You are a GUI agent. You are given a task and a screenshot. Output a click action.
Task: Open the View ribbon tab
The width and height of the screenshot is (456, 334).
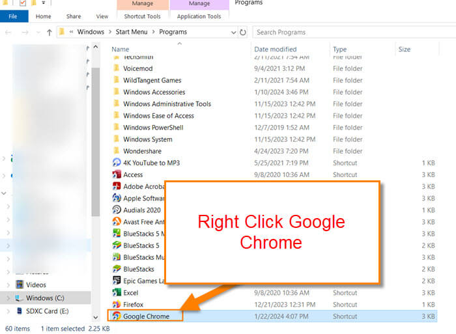(x=102, y=16)
